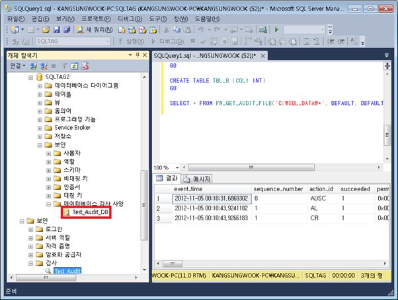Select the cell with action_id AUSC
The width and height of the screenshot is (398, 300).
pos(323,198)
